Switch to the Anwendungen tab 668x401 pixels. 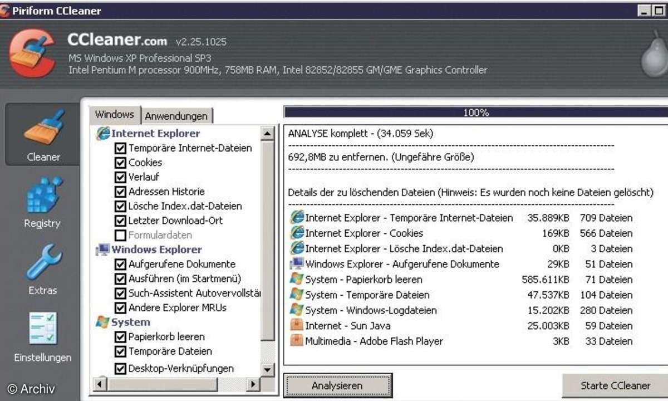pyautogui.click(x=176, y=116)
